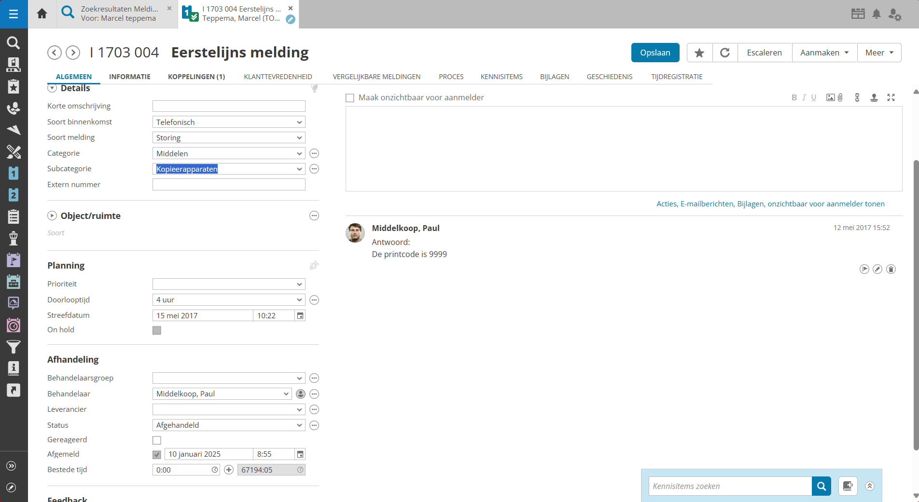Switch to the Geschiedenis tab
Screen dimensions: 919x502
(609, 77)
